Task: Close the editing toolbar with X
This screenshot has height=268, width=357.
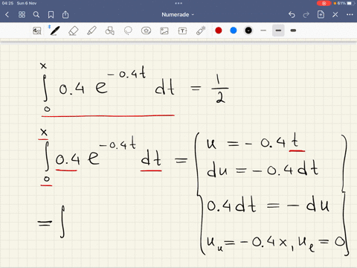Action: [335, 15]
